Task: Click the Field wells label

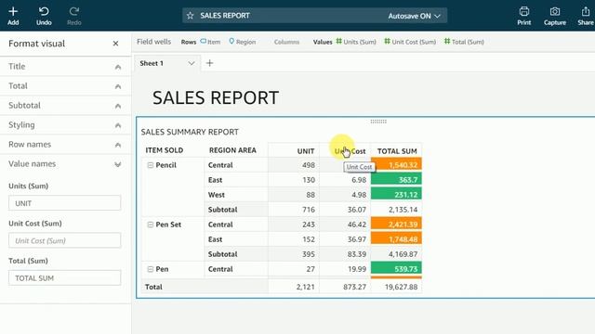Action: (x=153, y=42)
